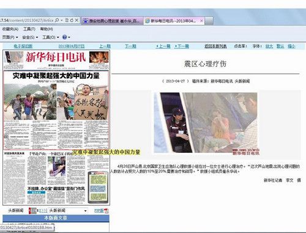The width and height of the screenshot is (306, 233).
Task: Click the stop loading X icon
Action: pos(76,20)
